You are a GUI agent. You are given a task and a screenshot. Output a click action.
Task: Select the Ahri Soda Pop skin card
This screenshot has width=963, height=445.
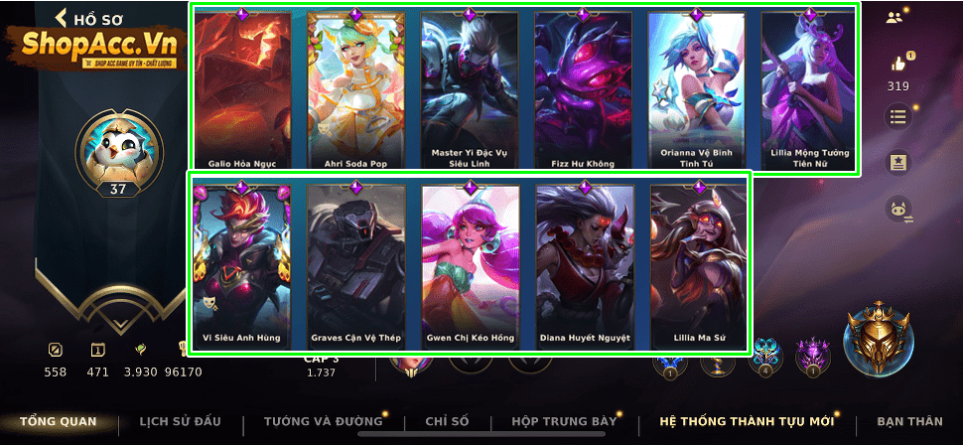coord(355,89)
